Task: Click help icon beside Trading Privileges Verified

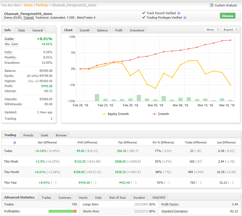Action: click(x=185, y=18)
